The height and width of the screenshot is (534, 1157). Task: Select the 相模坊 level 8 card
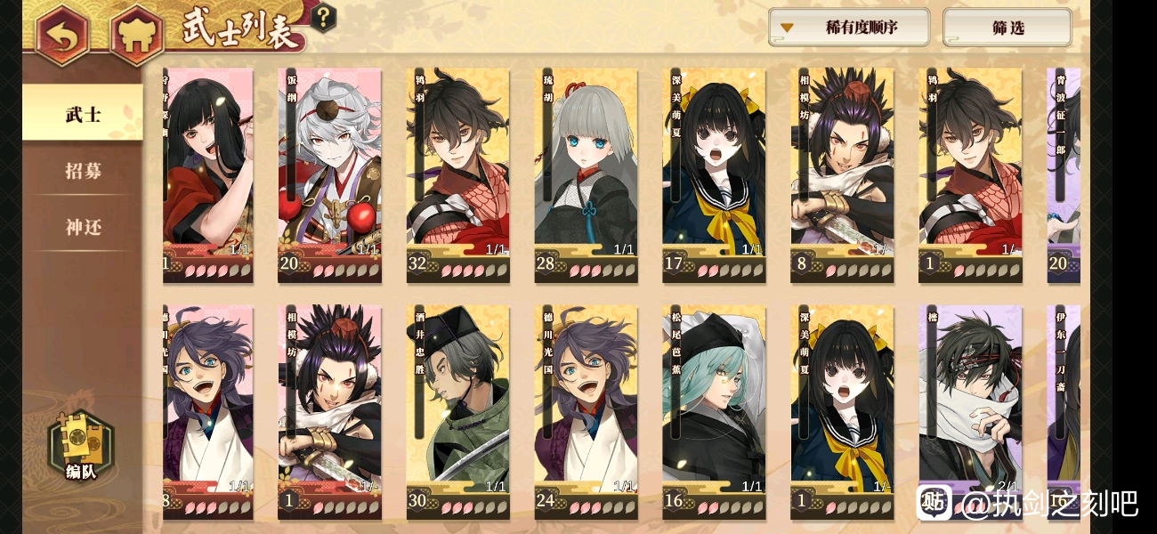point(842,175)
